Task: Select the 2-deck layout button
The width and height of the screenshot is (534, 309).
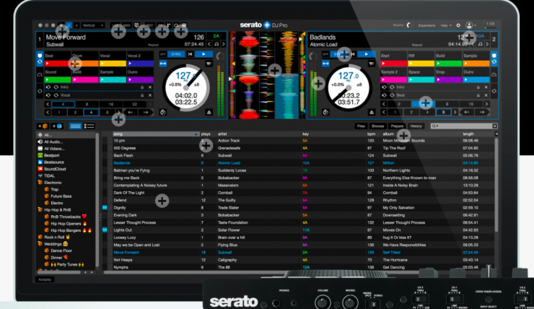Action: click(69, 25)
